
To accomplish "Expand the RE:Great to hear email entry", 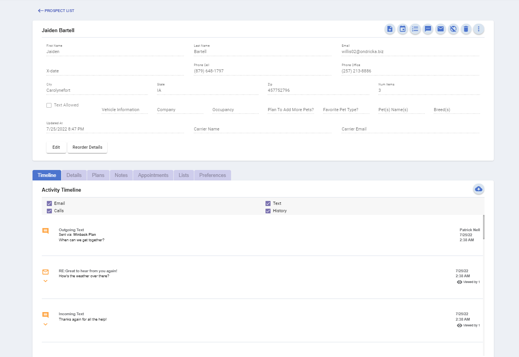I will 45,281.
